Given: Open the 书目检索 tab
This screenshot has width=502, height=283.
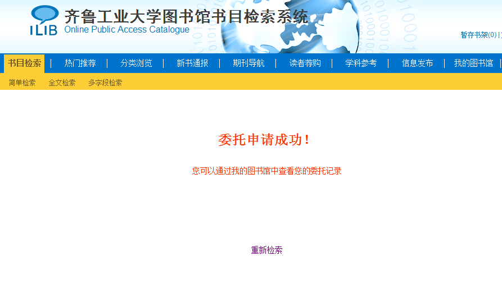Looking at the screenshot, I should click(24, 63).
